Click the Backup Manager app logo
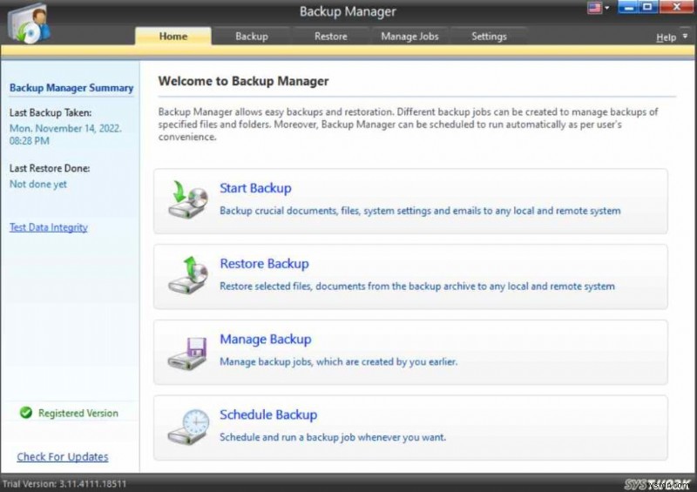The height and width of the screenshot is (492, 697). [28, 22]
